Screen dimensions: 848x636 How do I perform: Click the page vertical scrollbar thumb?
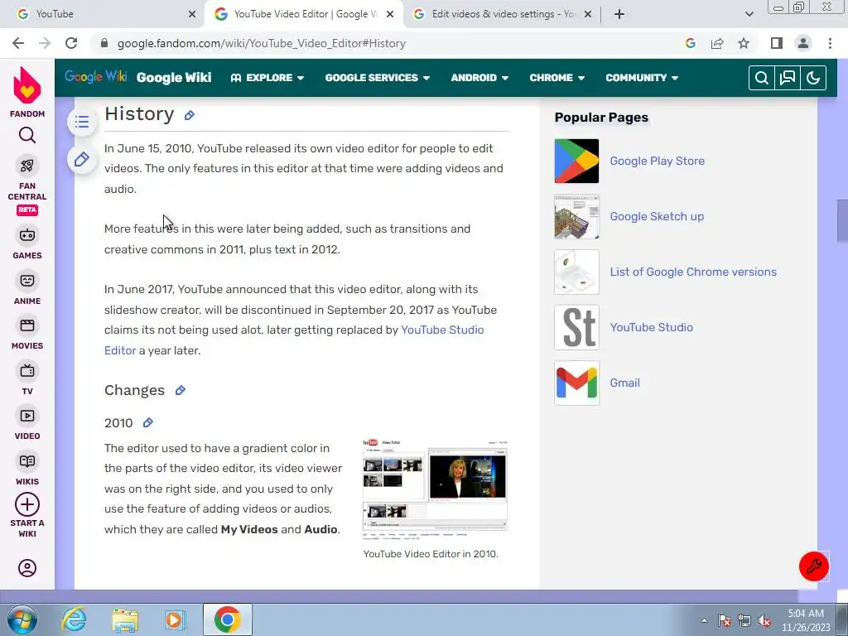point(842,221)
